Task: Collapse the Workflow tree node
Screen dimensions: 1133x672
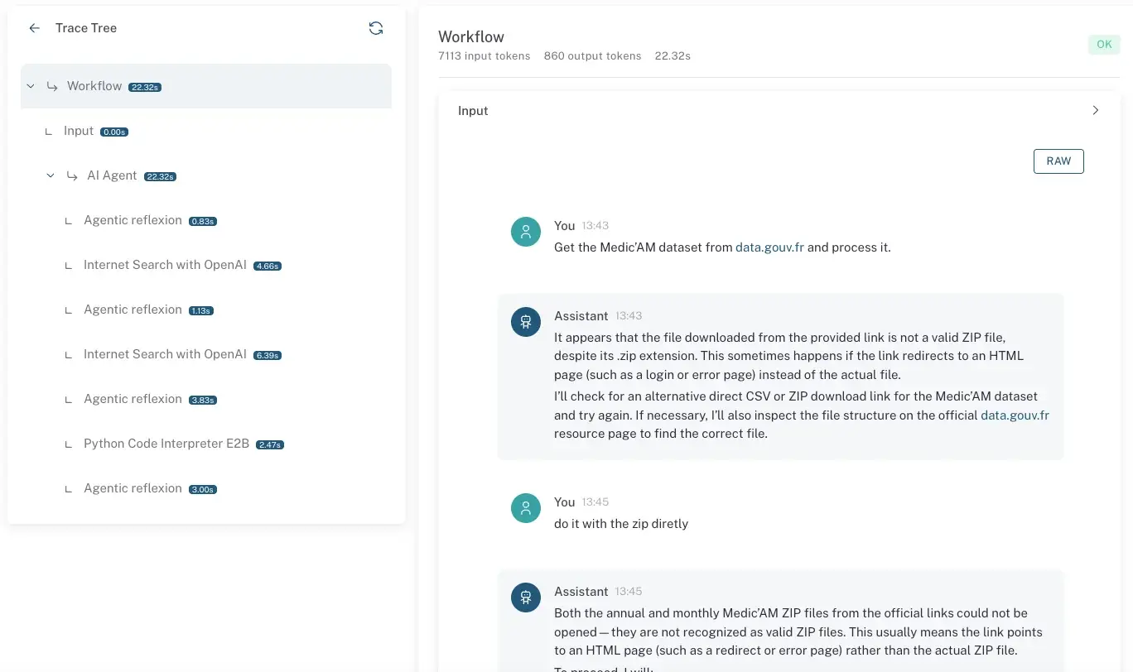Action: [x=31, y=86]
